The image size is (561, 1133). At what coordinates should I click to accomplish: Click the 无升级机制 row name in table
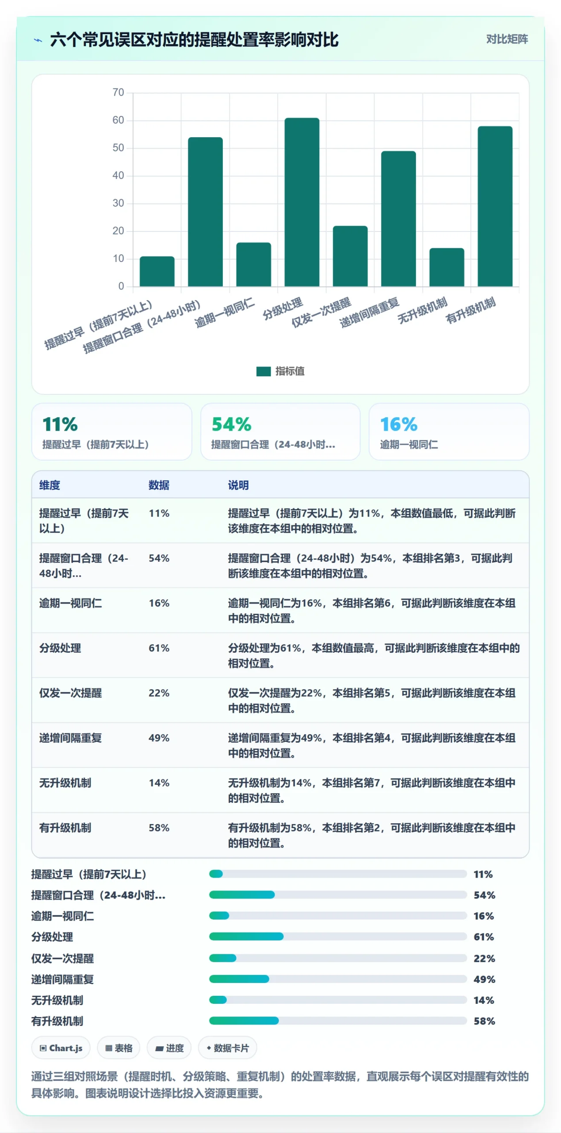tap(65, 782)
